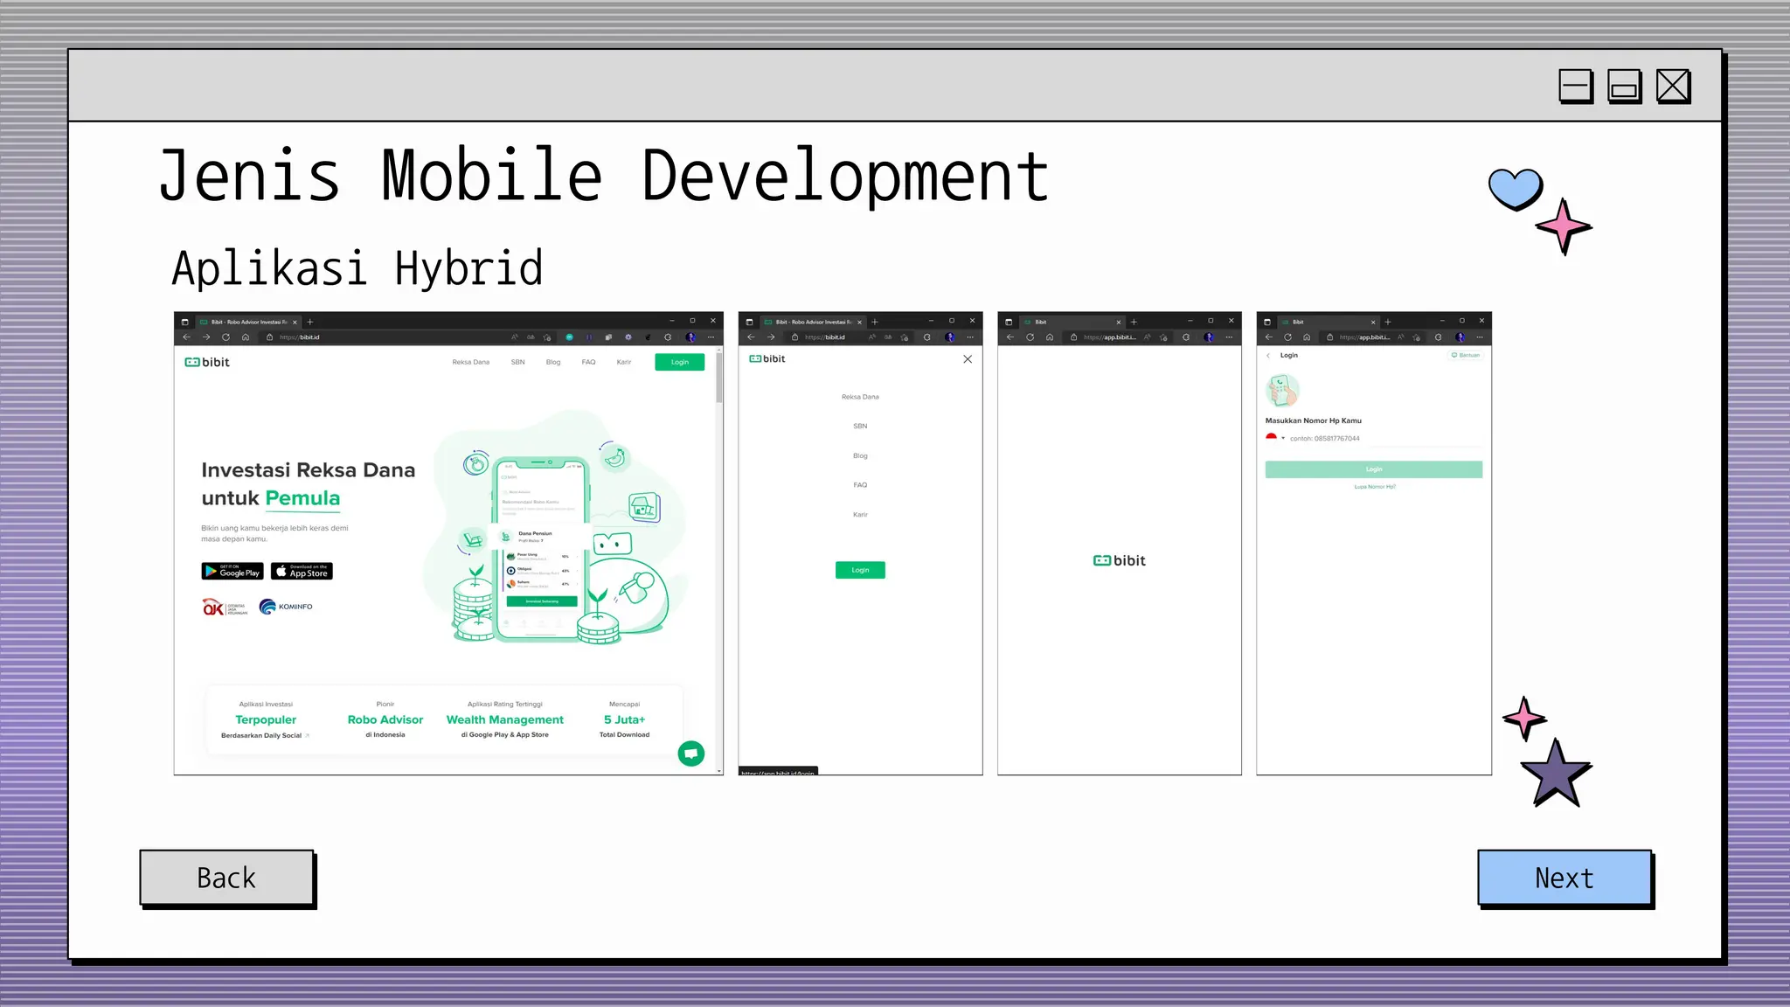Click the bibit logo on the homepage screenshot
Screen dimensions: 1790x1007
tap(207, 362)
